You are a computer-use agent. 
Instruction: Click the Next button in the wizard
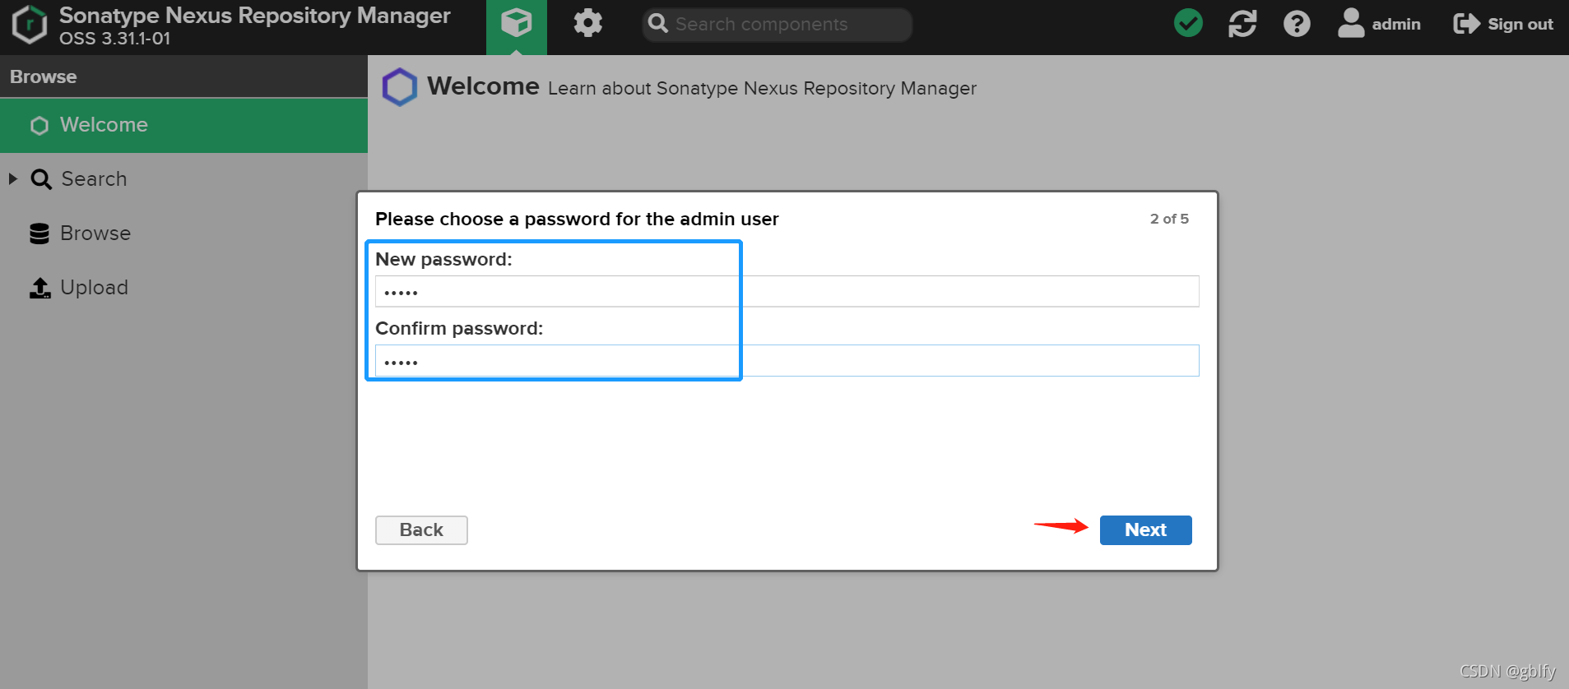pos(1145,530)
